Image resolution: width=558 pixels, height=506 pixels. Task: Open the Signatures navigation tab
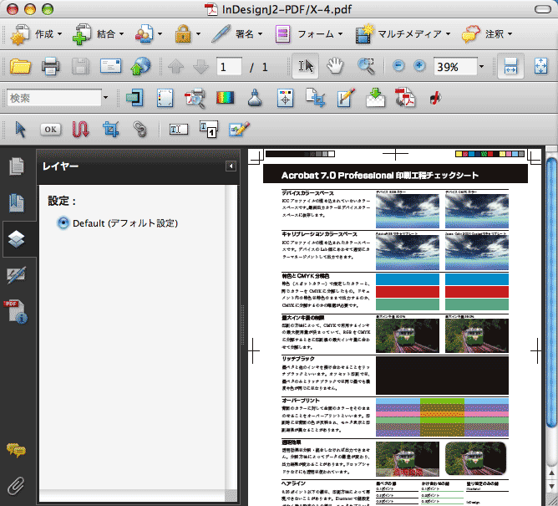coord(17,275)
